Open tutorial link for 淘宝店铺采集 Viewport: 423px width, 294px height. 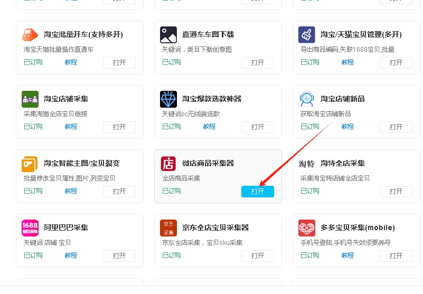(x=71, y=127)
